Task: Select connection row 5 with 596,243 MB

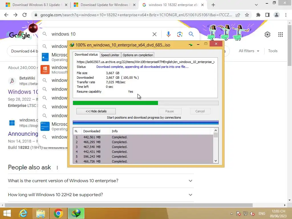Action: click(x=143, y=157)
